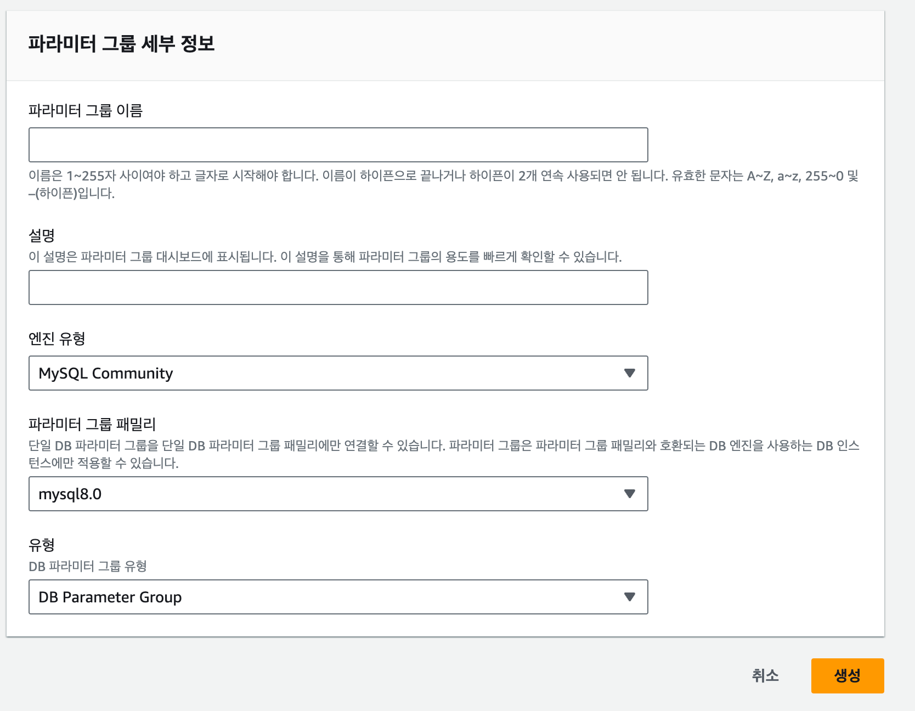Click the name rule hint starting 이름은 1~255자

coord(443,184)
